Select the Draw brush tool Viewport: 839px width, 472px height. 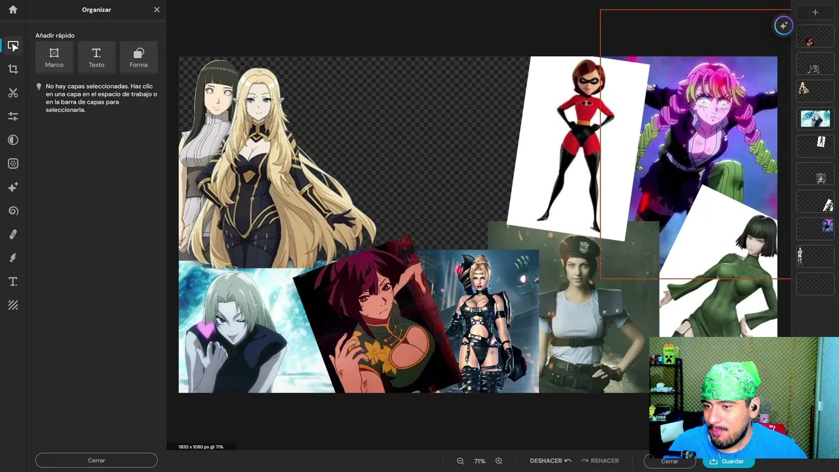[x=13, y=258]
